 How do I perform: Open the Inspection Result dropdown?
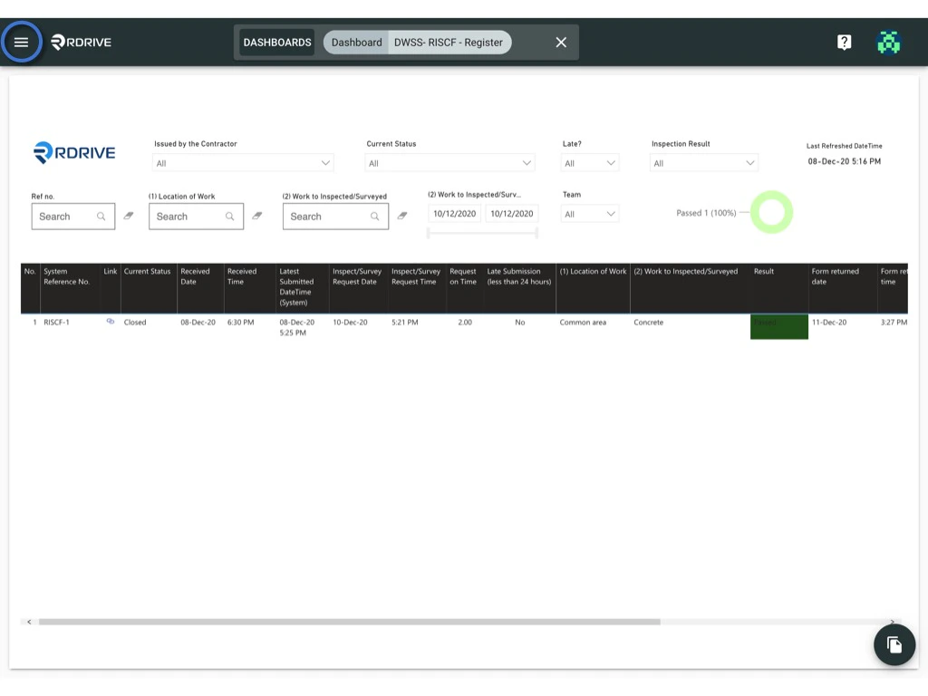[704, 163]
